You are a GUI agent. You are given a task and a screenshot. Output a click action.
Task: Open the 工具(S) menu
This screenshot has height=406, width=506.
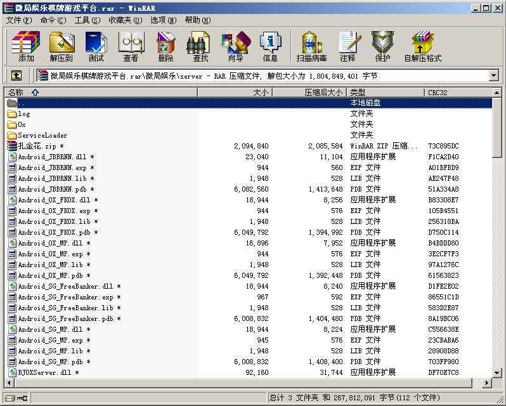click(x=87, y=20)
